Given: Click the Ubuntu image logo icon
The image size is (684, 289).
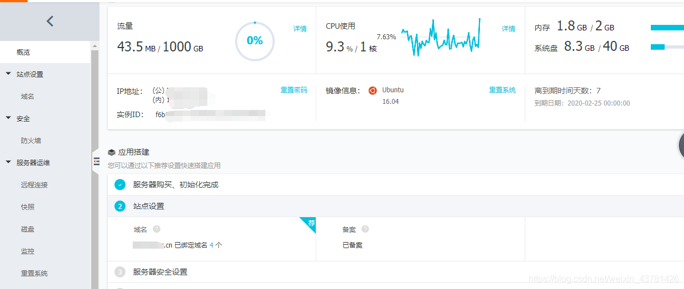Looking at the screenshot, I should 373,91.
